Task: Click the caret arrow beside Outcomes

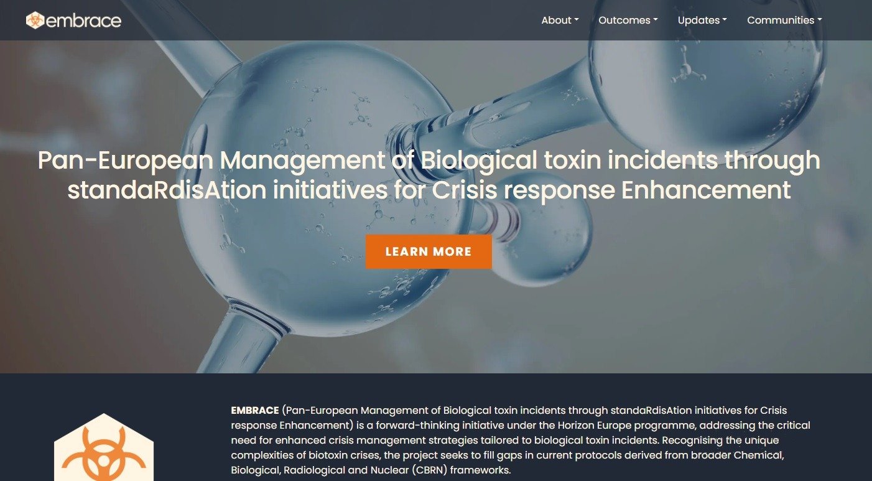Action: [x=656, y=20]
